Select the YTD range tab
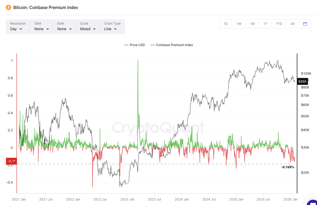Image resolution: width=317 pixels, height=205 pixels. tap(279, 24)
